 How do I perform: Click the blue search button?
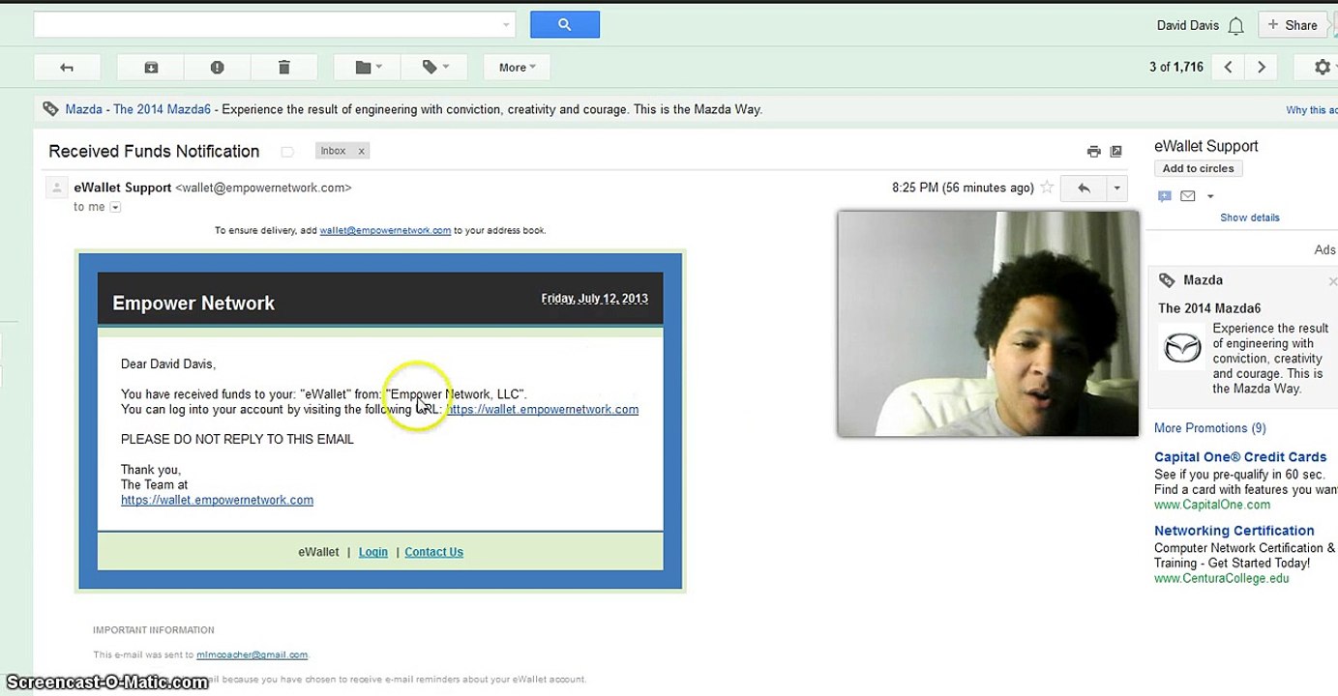coord(565,25)
